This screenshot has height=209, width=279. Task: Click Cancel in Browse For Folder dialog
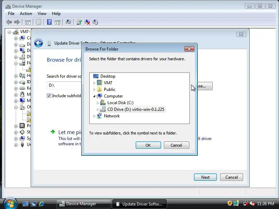[176, 145]
